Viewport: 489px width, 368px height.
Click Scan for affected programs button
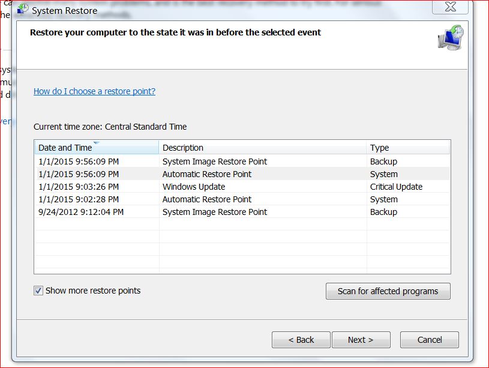[388, 291]
